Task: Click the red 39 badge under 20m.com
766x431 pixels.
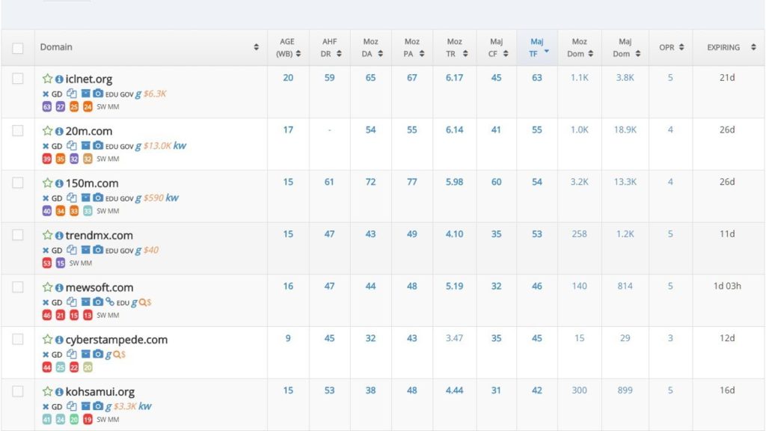Action: pos(47,159)
